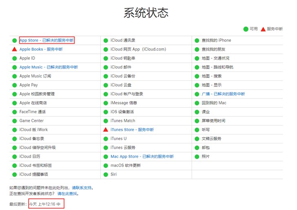Select the Apple Music 订阅 text
Viewport: 297px width, 210px height.
tap(35, 76)
